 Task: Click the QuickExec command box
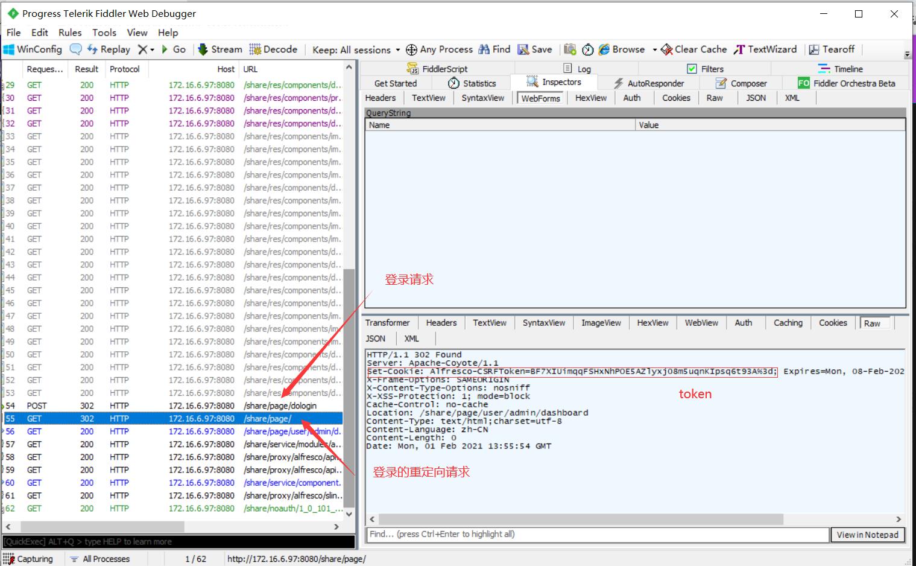178,542
